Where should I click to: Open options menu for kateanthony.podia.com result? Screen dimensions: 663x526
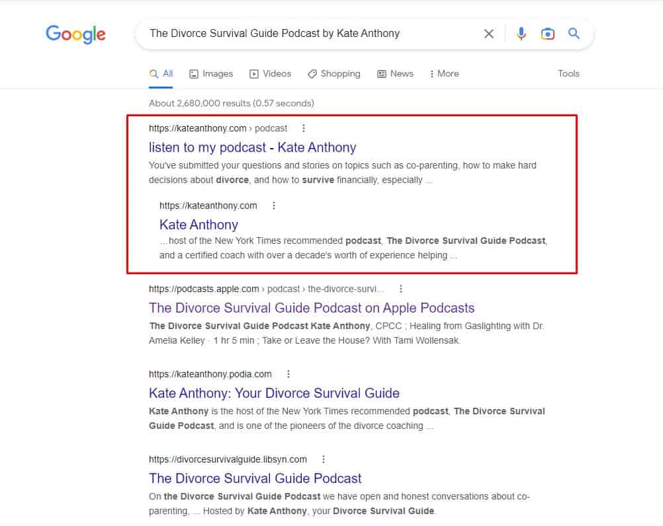tap(288, 374)
